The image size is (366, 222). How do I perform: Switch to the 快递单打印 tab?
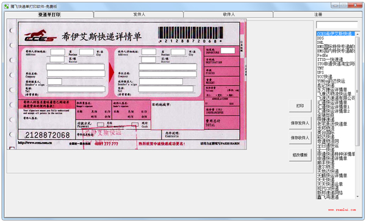49,15
